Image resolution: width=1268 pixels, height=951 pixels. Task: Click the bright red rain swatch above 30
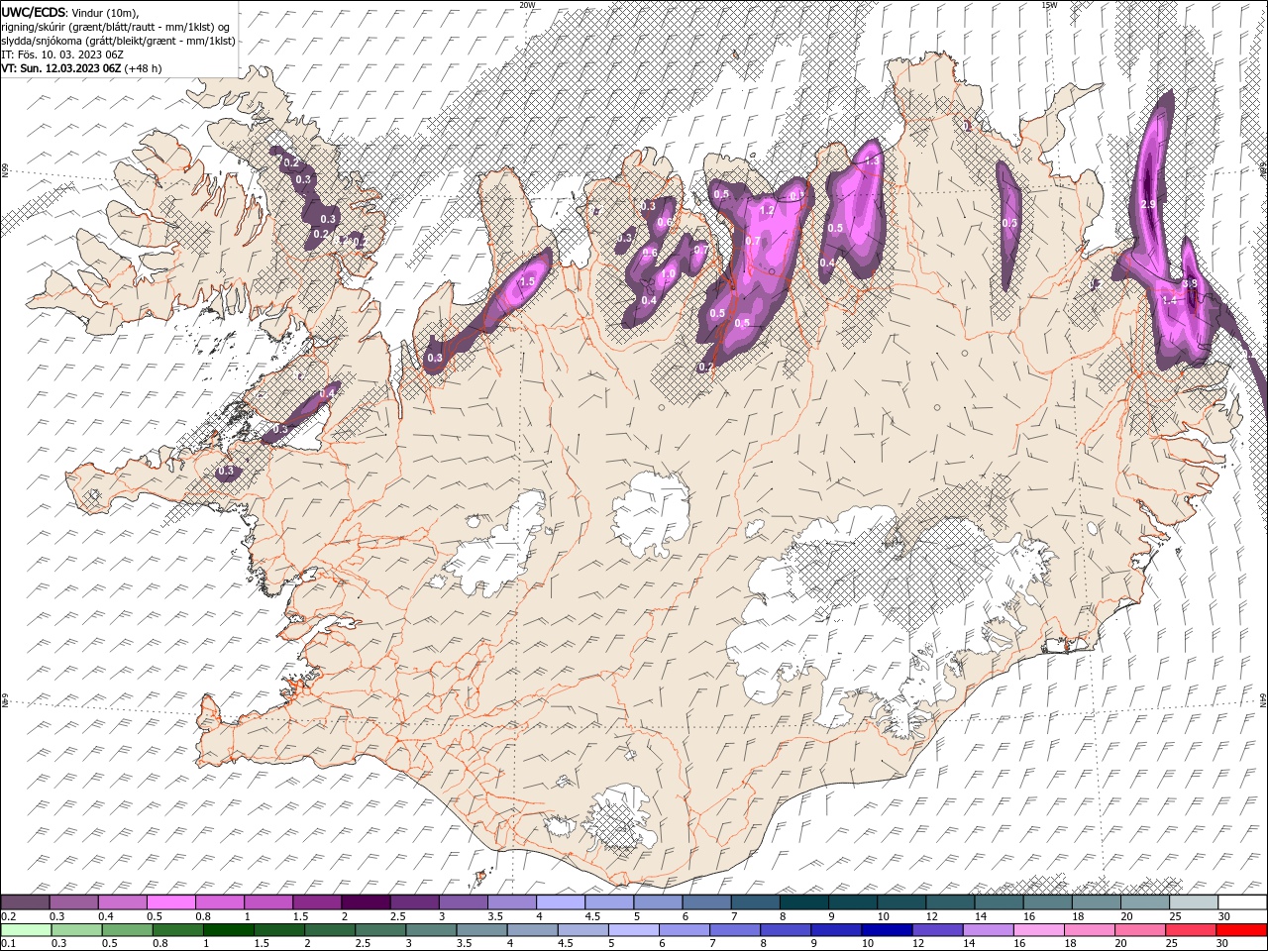[1240, 929]
